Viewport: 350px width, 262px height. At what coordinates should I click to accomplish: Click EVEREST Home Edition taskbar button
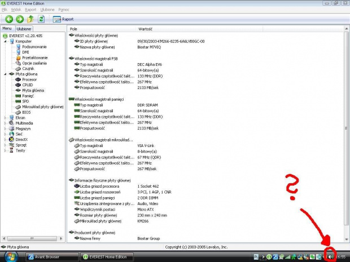click(x=107, y=257)
